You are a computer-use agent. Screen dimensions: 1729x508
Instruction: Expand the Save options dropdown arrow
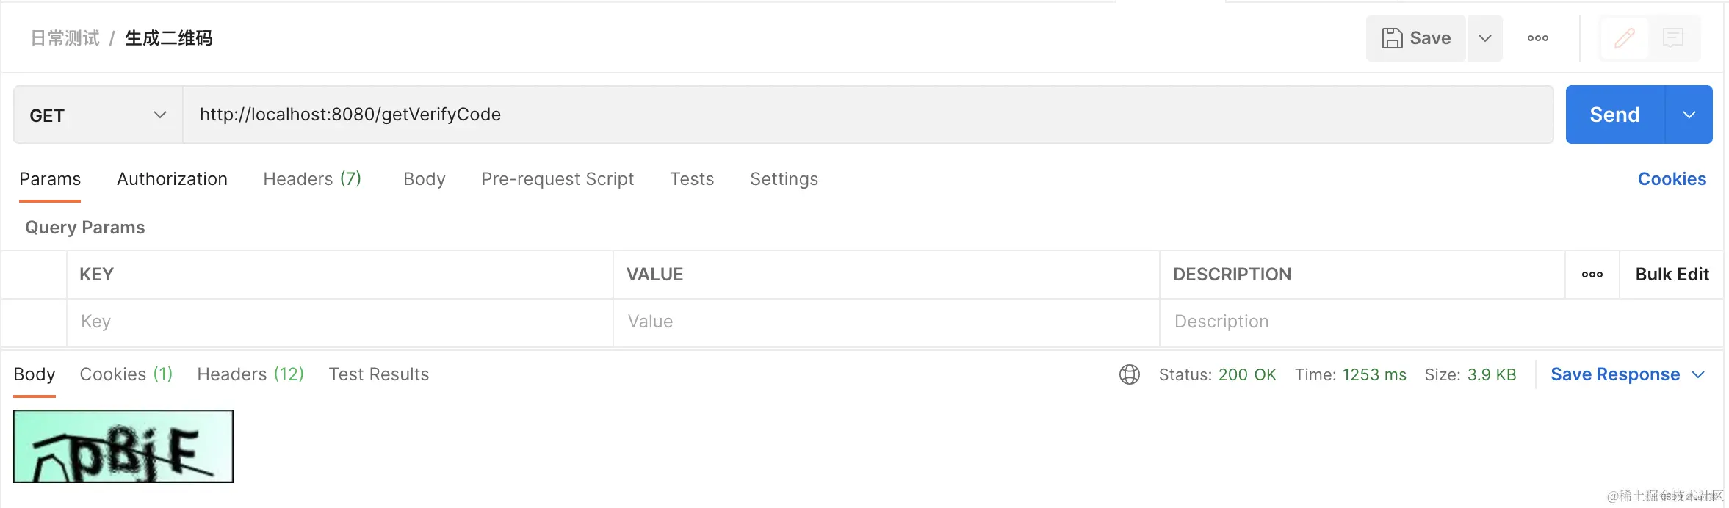click(1484, 38)
